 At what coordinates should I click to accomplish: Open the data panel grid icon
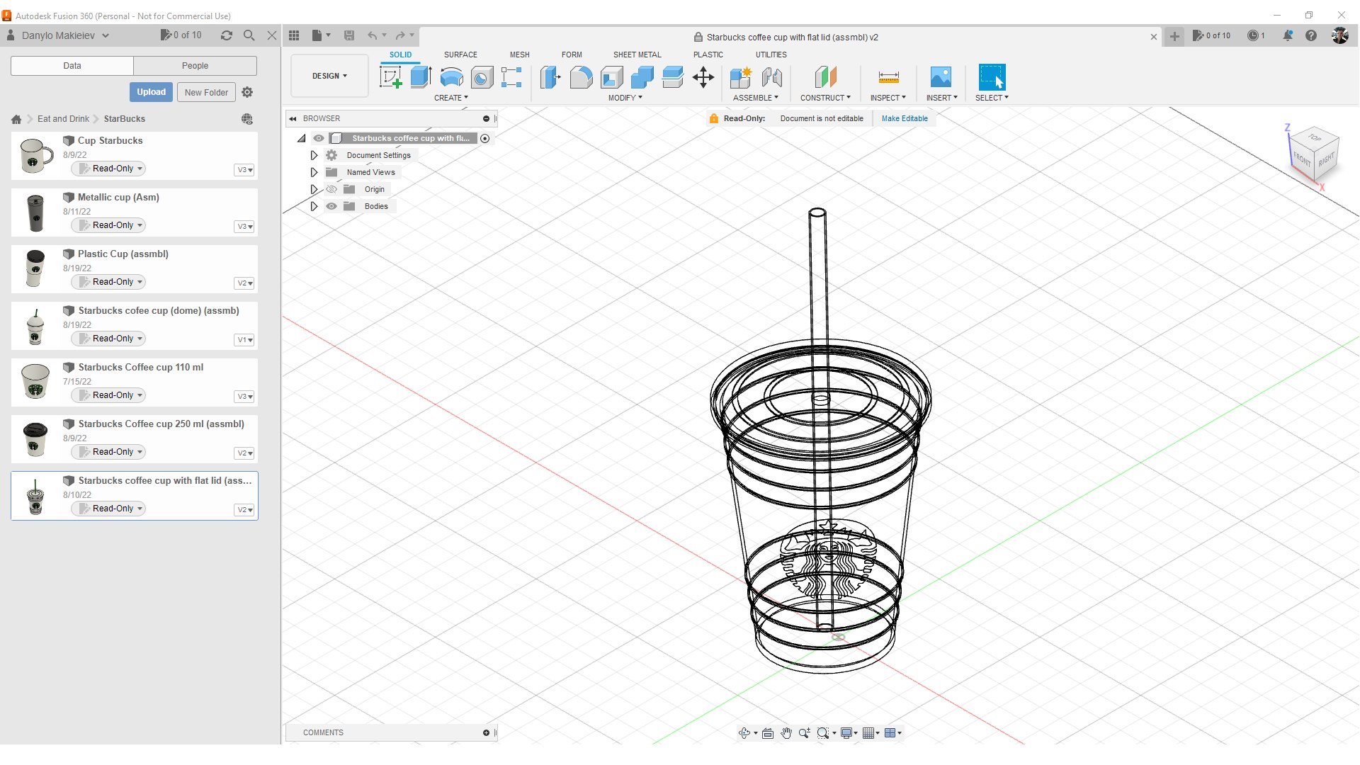coord(294,35)
